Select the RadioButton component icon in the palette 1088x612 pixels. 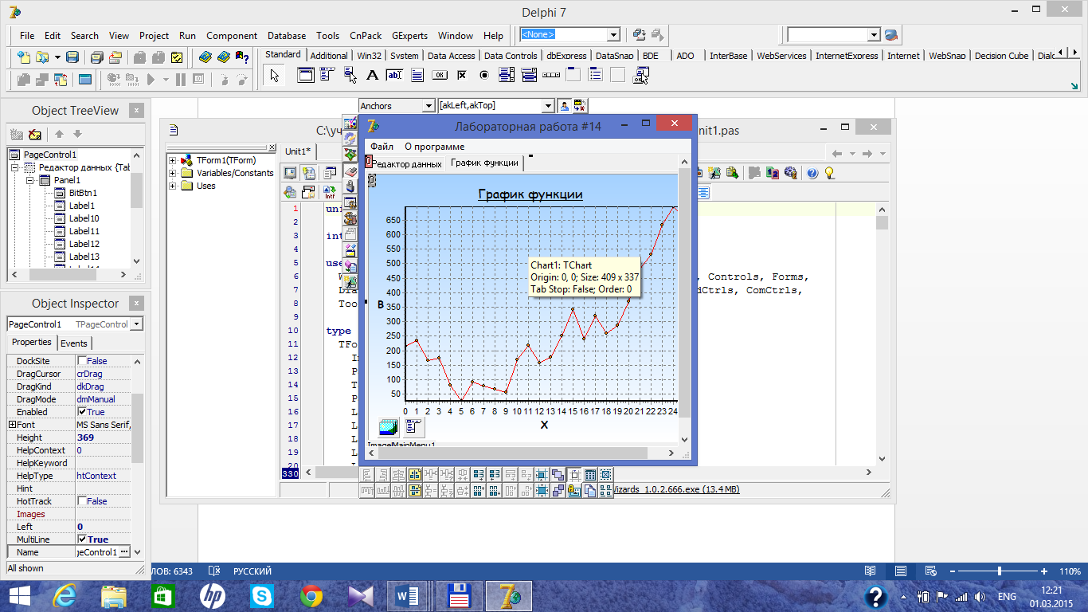point(483,76)
